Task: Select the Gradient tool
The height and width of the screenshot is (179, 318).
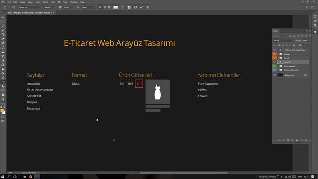Action: point(3,65)
